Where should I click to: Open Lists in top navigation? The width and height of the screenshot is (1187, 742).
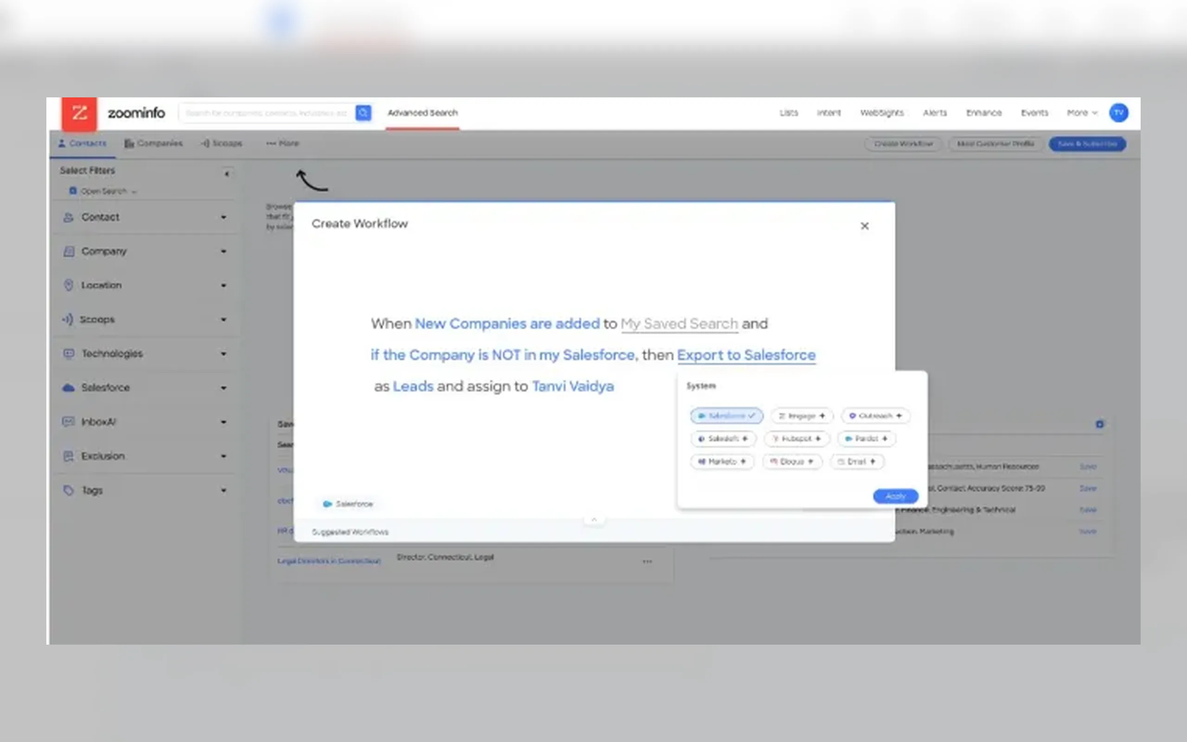pos(789,113)
